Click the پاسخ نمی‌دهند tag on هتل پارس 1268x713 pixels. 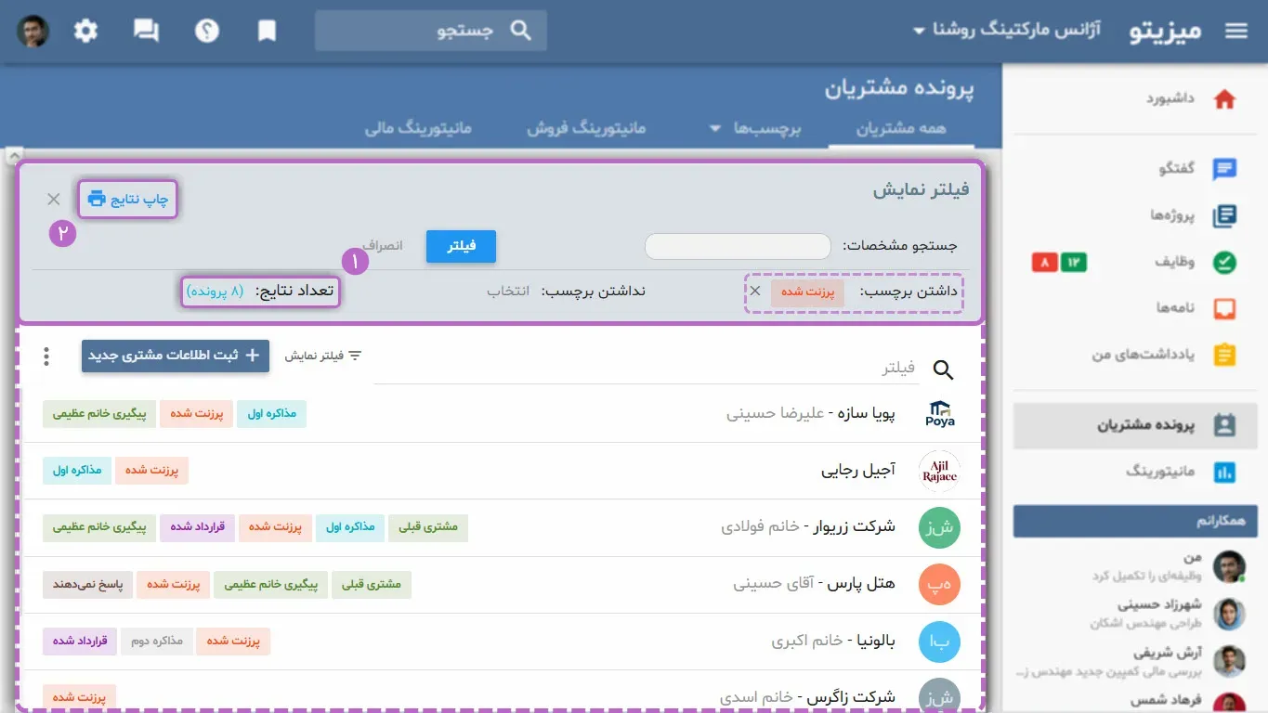pyautogui.click(x=87, y=584)
